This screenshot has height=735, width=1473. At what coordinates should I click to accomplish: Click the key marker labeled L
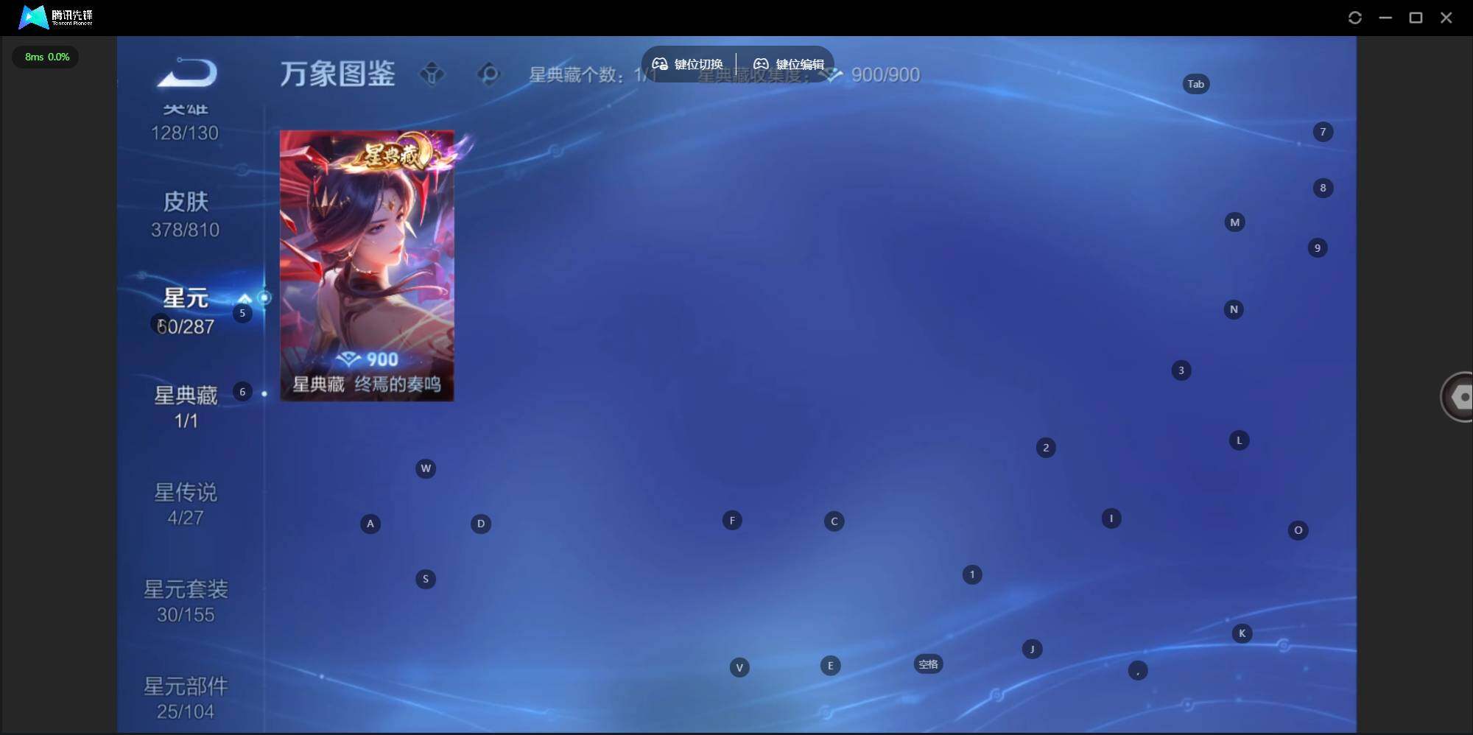pyautogui.click(x=1240, y=440)
